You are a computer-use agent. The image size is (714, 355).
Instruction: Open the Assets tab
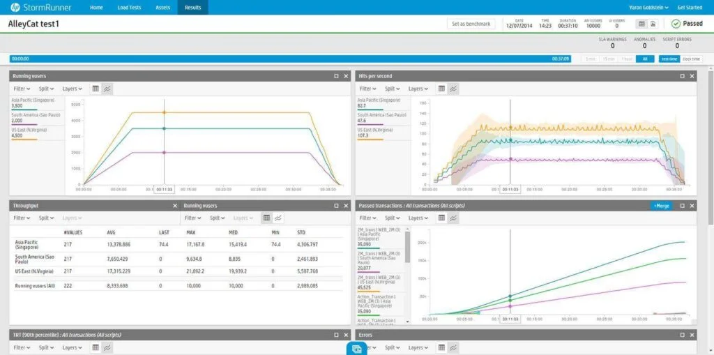tap(163, 7)
